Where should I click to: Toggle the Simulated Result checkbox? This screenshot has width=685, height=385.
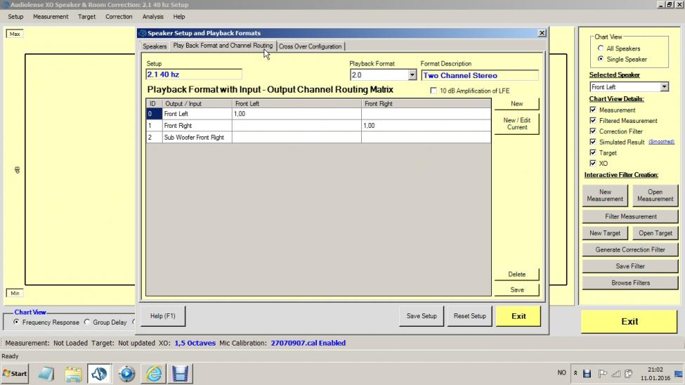point(593,142)
